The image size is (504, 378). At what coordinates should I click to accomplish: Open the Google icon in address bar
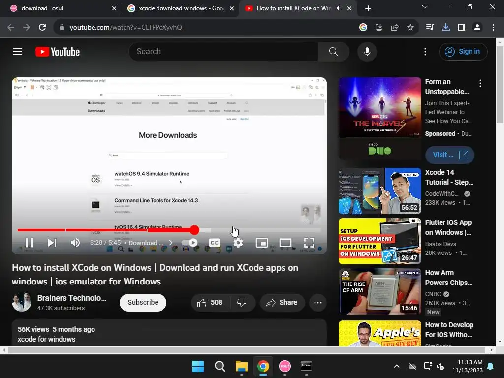pyautogui.click(x=363, y=28)
